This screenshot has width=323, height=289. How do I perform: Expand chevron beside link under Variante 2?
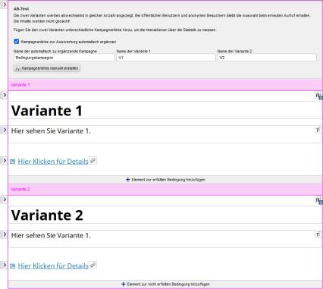pyautogui.click(x=4, y=265)
